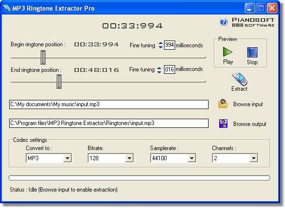Decrease end position fine tuning with down arrow

click(159, 72)
